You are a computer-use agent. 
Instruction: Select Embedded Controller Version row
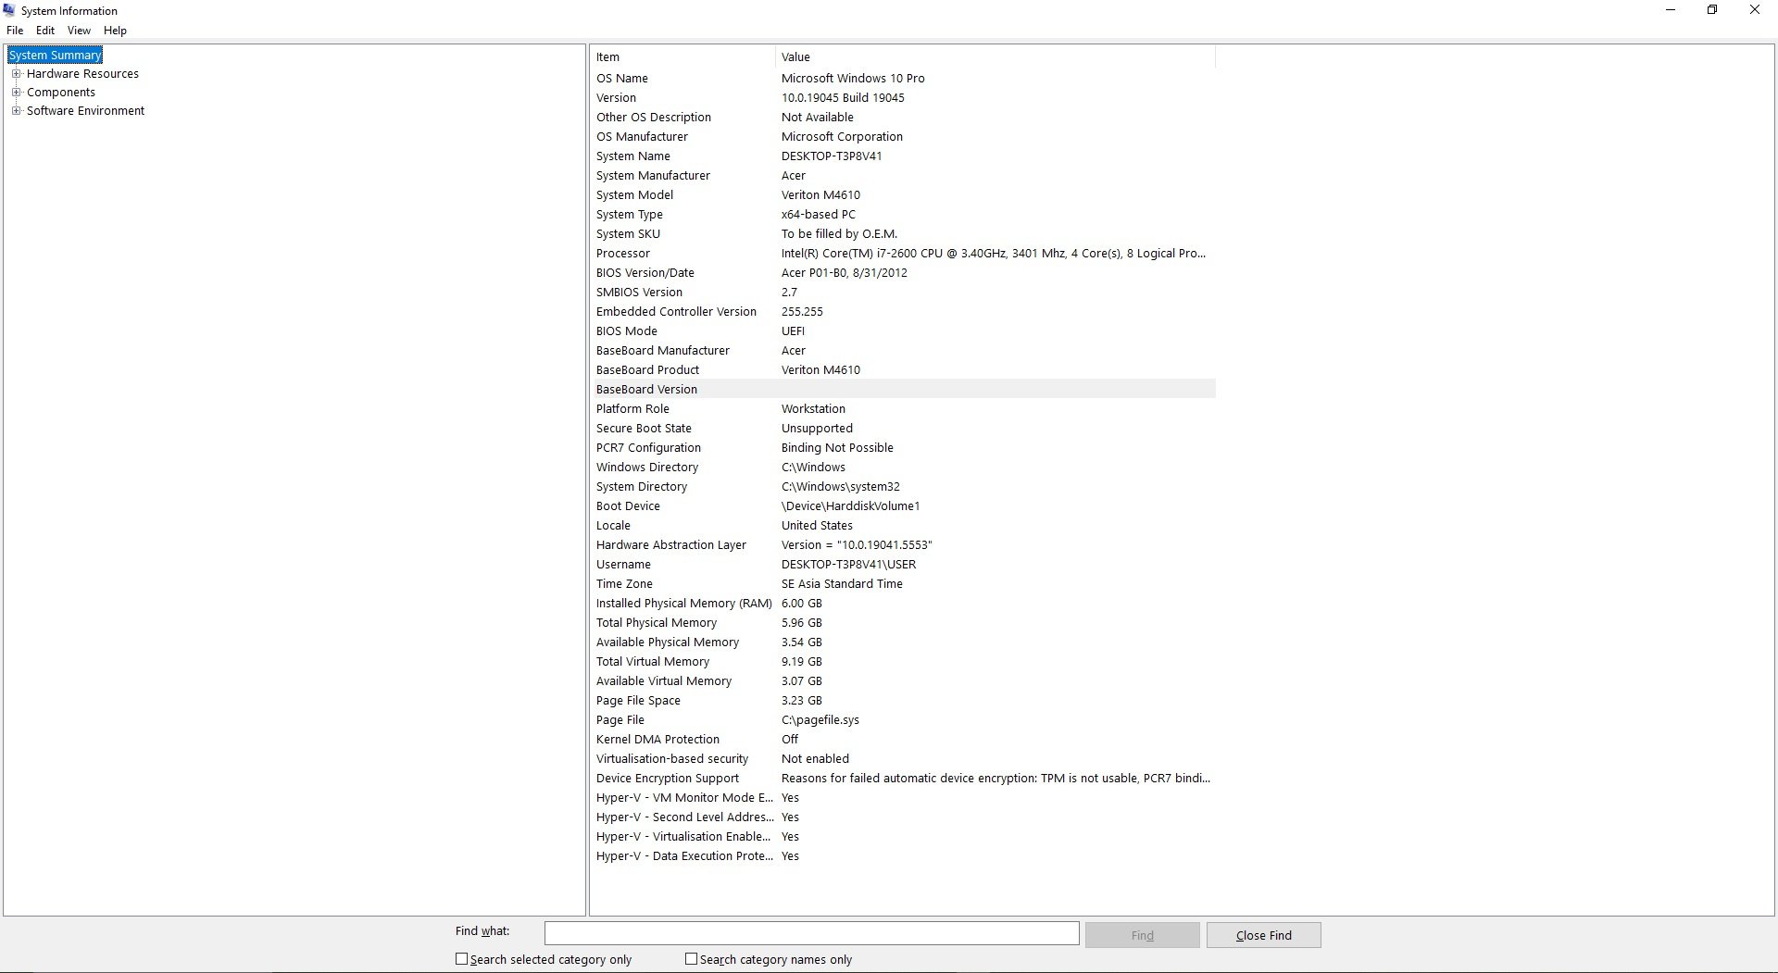[903, 312]
